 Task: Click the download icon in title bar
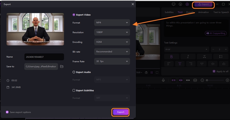(180, 4)
